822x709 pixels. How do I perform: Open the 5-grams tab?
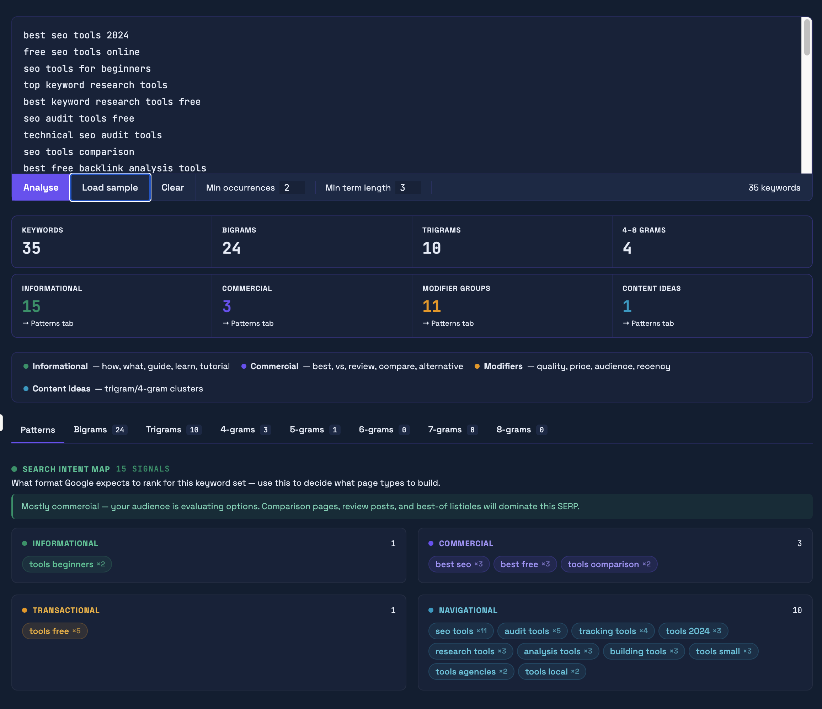tap(315, 430)
